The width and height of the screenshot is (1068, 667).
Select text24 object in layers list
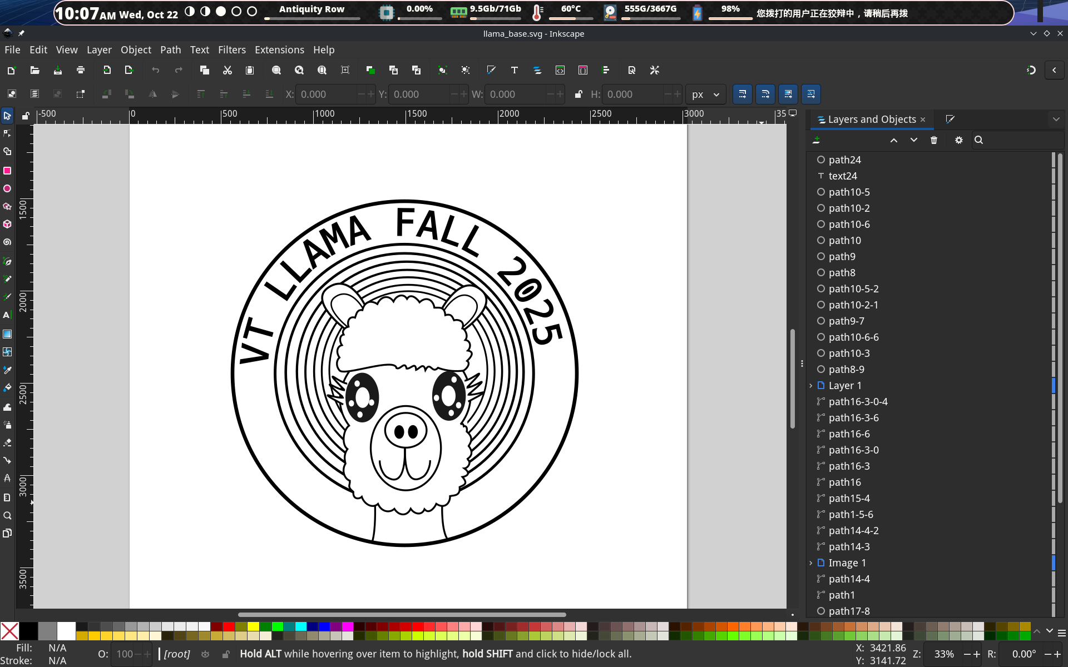pos(842,176)
